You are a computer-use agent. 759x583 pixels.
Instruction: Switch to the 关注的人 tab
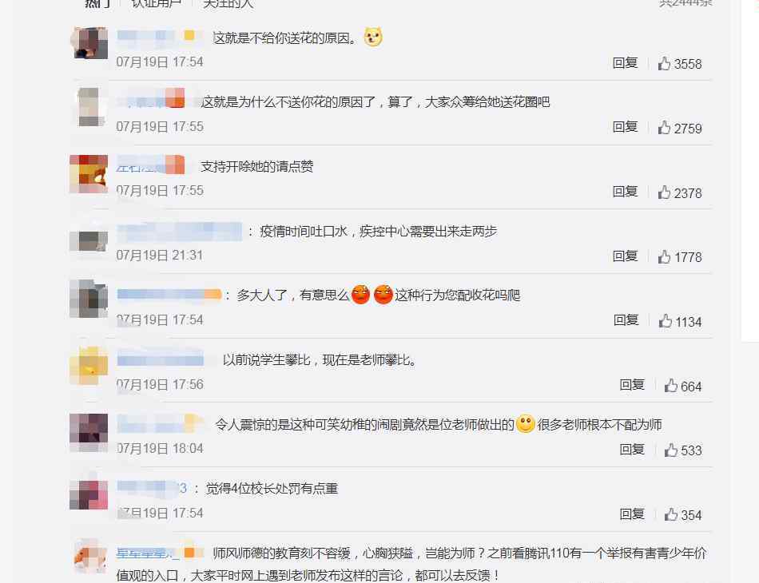228,4
